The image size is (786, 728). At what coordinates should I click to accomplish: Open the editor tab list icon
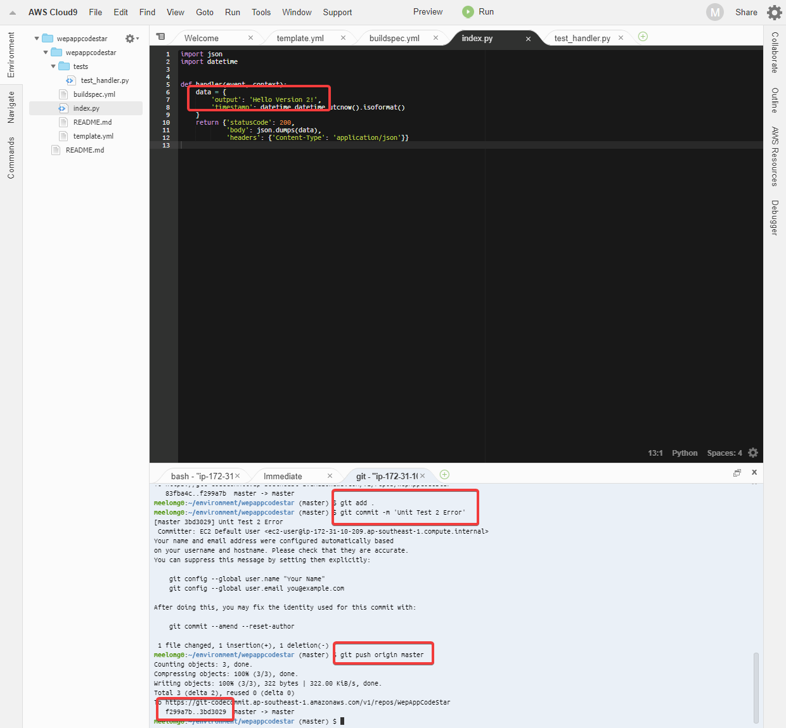[x=160, y=37]
